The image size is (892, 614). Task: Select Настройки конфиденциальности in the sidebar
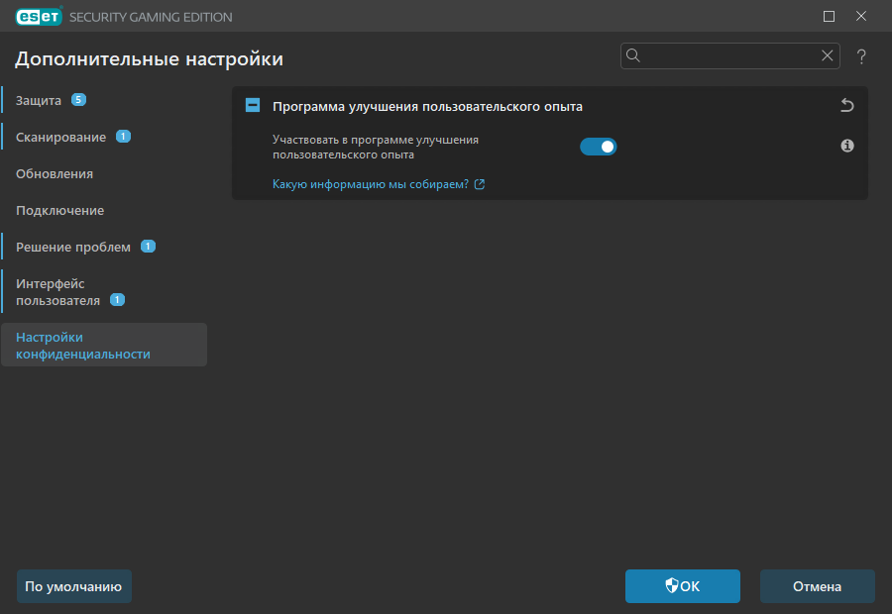104,345
